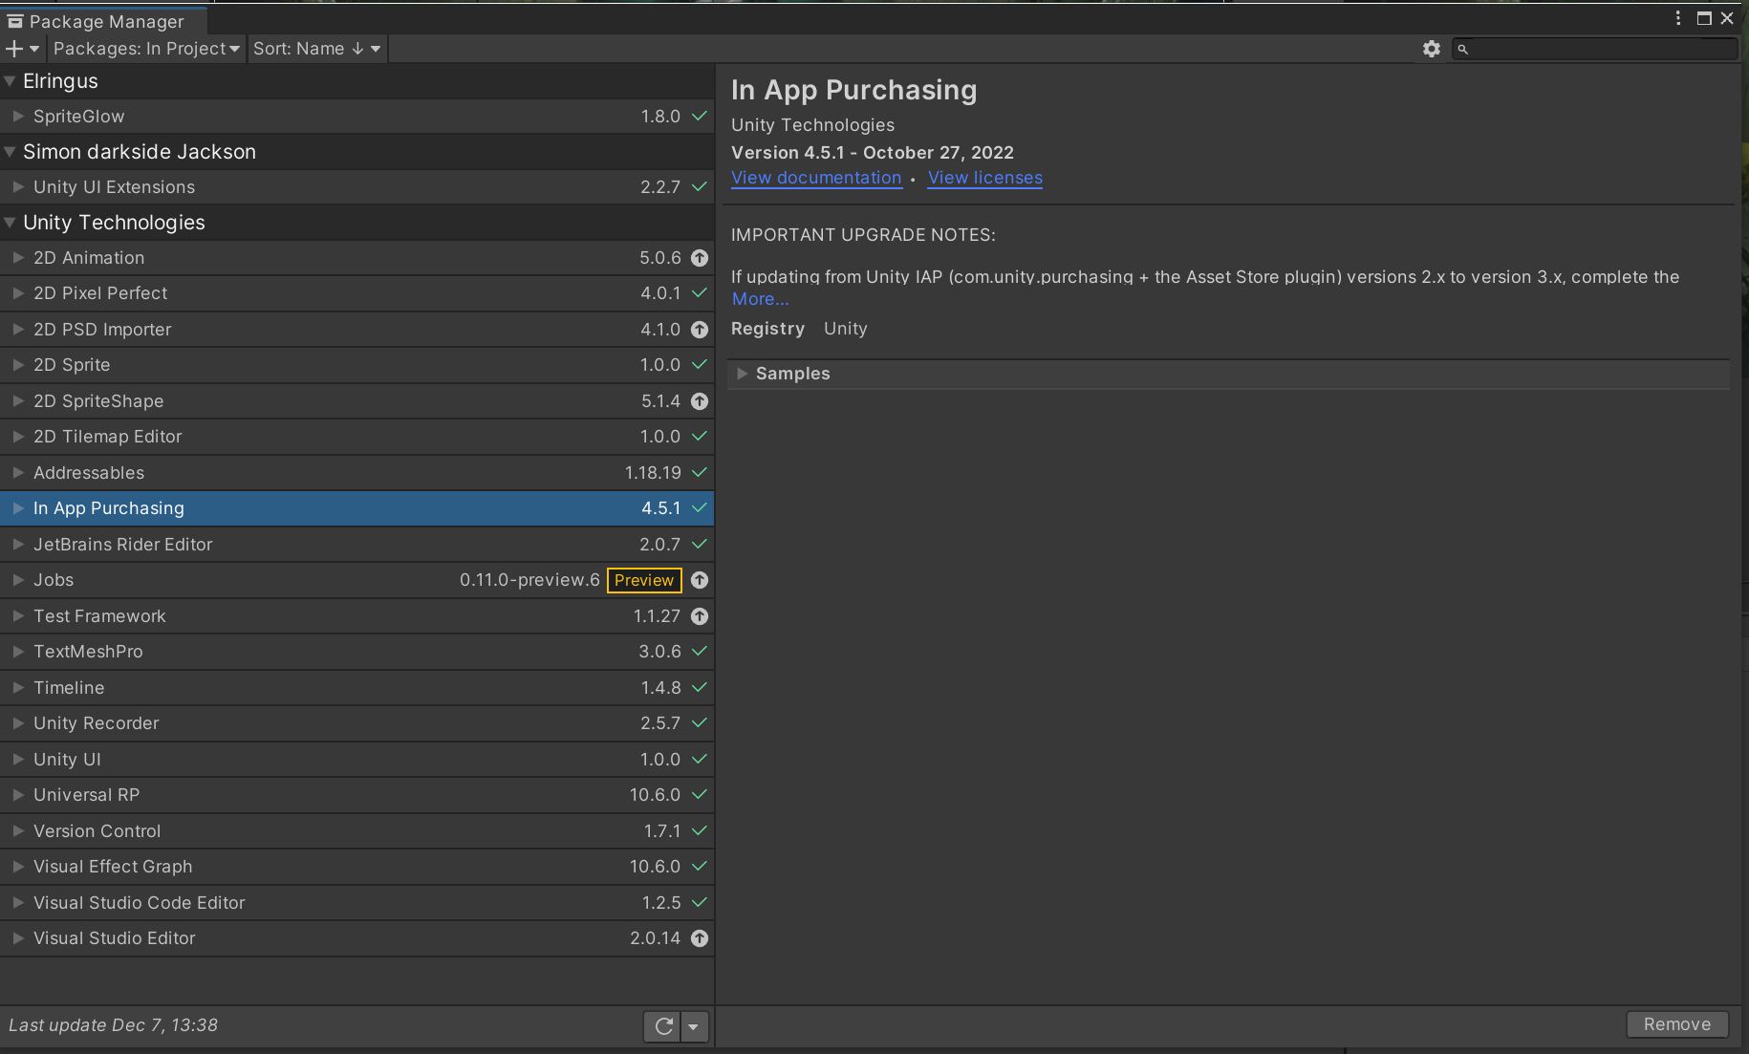
Task: Select the Universal RP package
Action: (x=357, y=795)
